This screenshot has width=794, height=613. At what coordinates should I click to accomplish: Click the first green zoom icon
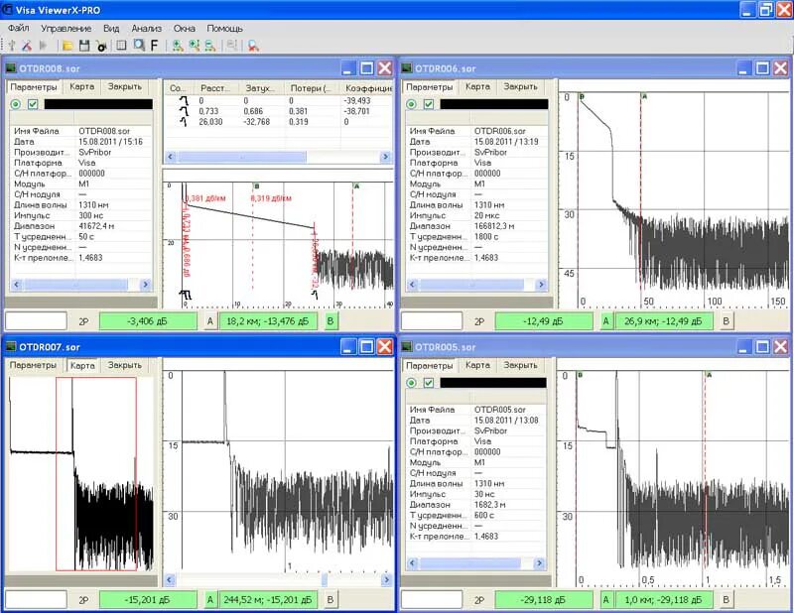[x=178, y=46]
